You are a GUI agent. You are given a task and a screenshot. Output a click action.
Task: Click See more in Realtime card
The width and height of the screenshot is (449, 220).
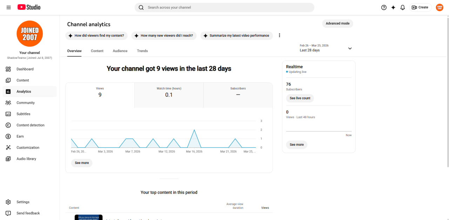[297, 145]
